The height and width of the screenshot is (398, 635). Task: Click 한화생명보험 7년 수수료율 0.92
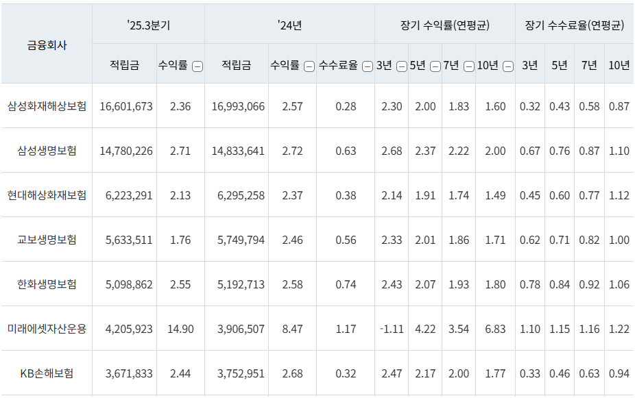click(589, 284)
